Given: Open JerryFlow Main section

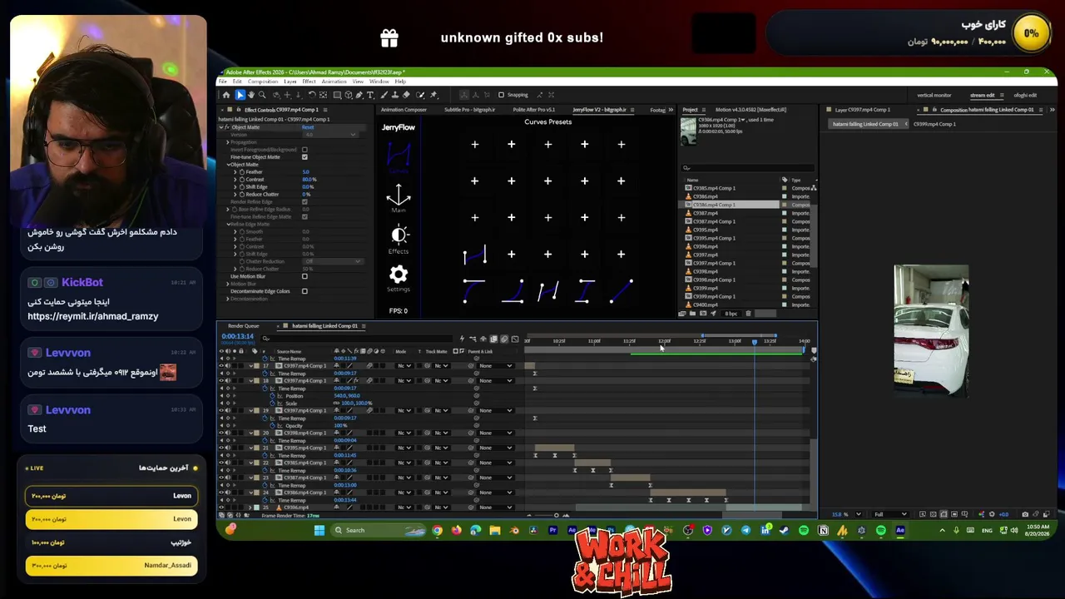Looking at the screenshot, I should tap(399, 199).
